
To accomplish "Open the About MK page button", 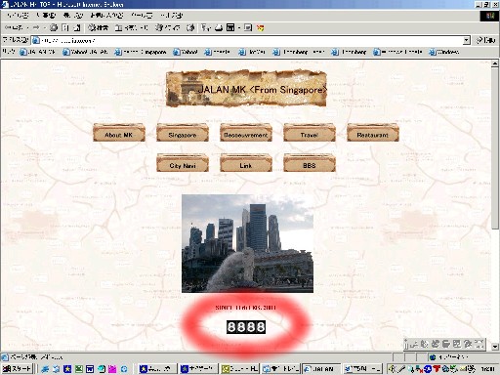I will pyautogui.click(x=119, y=133).
